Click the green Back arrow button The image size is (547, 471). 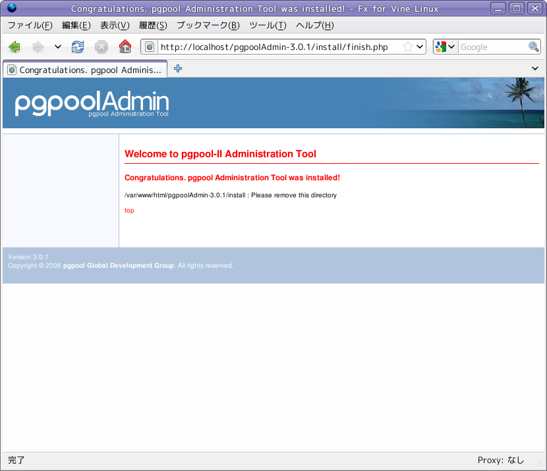point(14,47)
